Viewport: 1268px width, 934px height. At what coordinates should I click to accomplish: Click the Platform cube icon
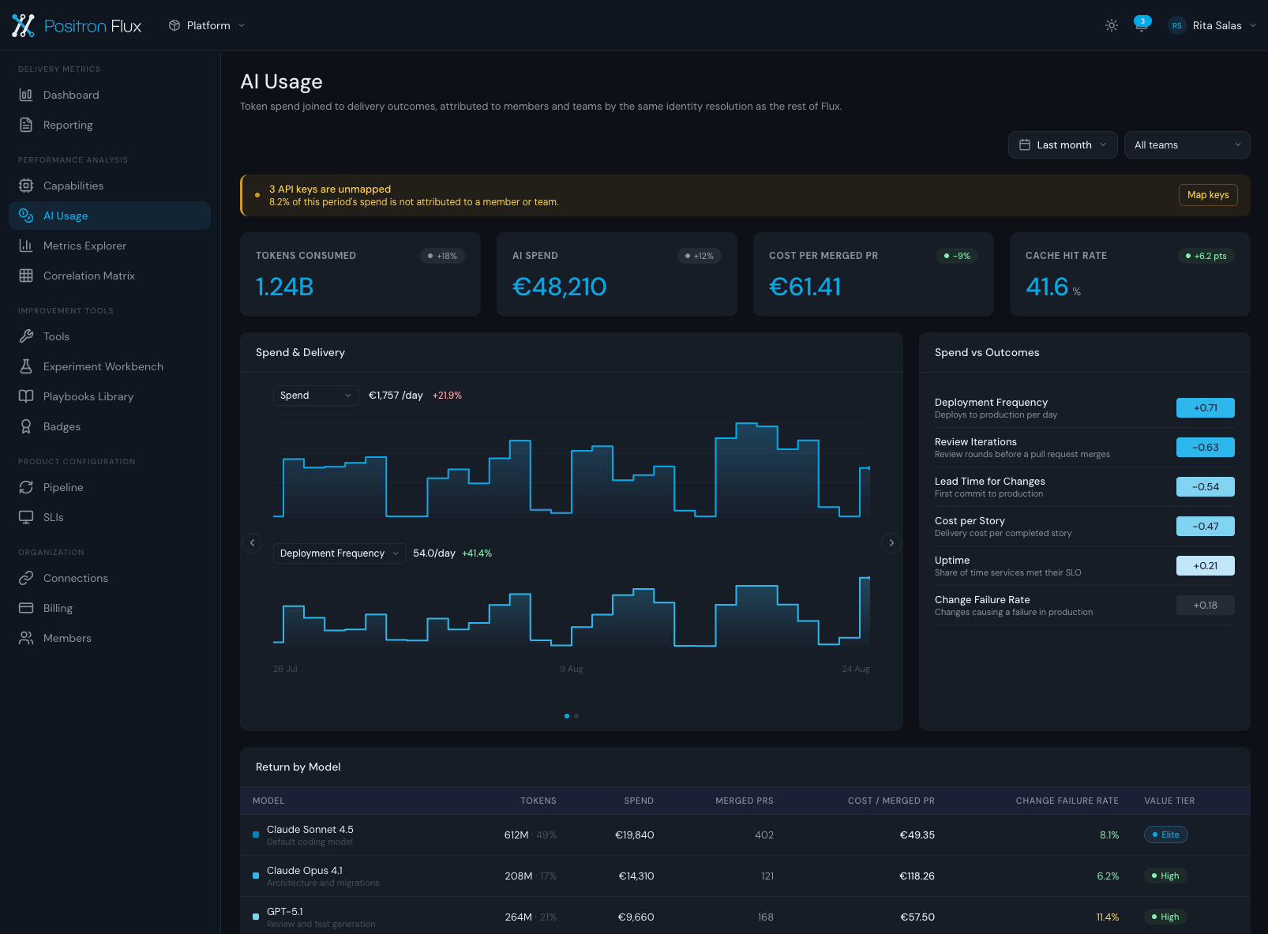174,25
